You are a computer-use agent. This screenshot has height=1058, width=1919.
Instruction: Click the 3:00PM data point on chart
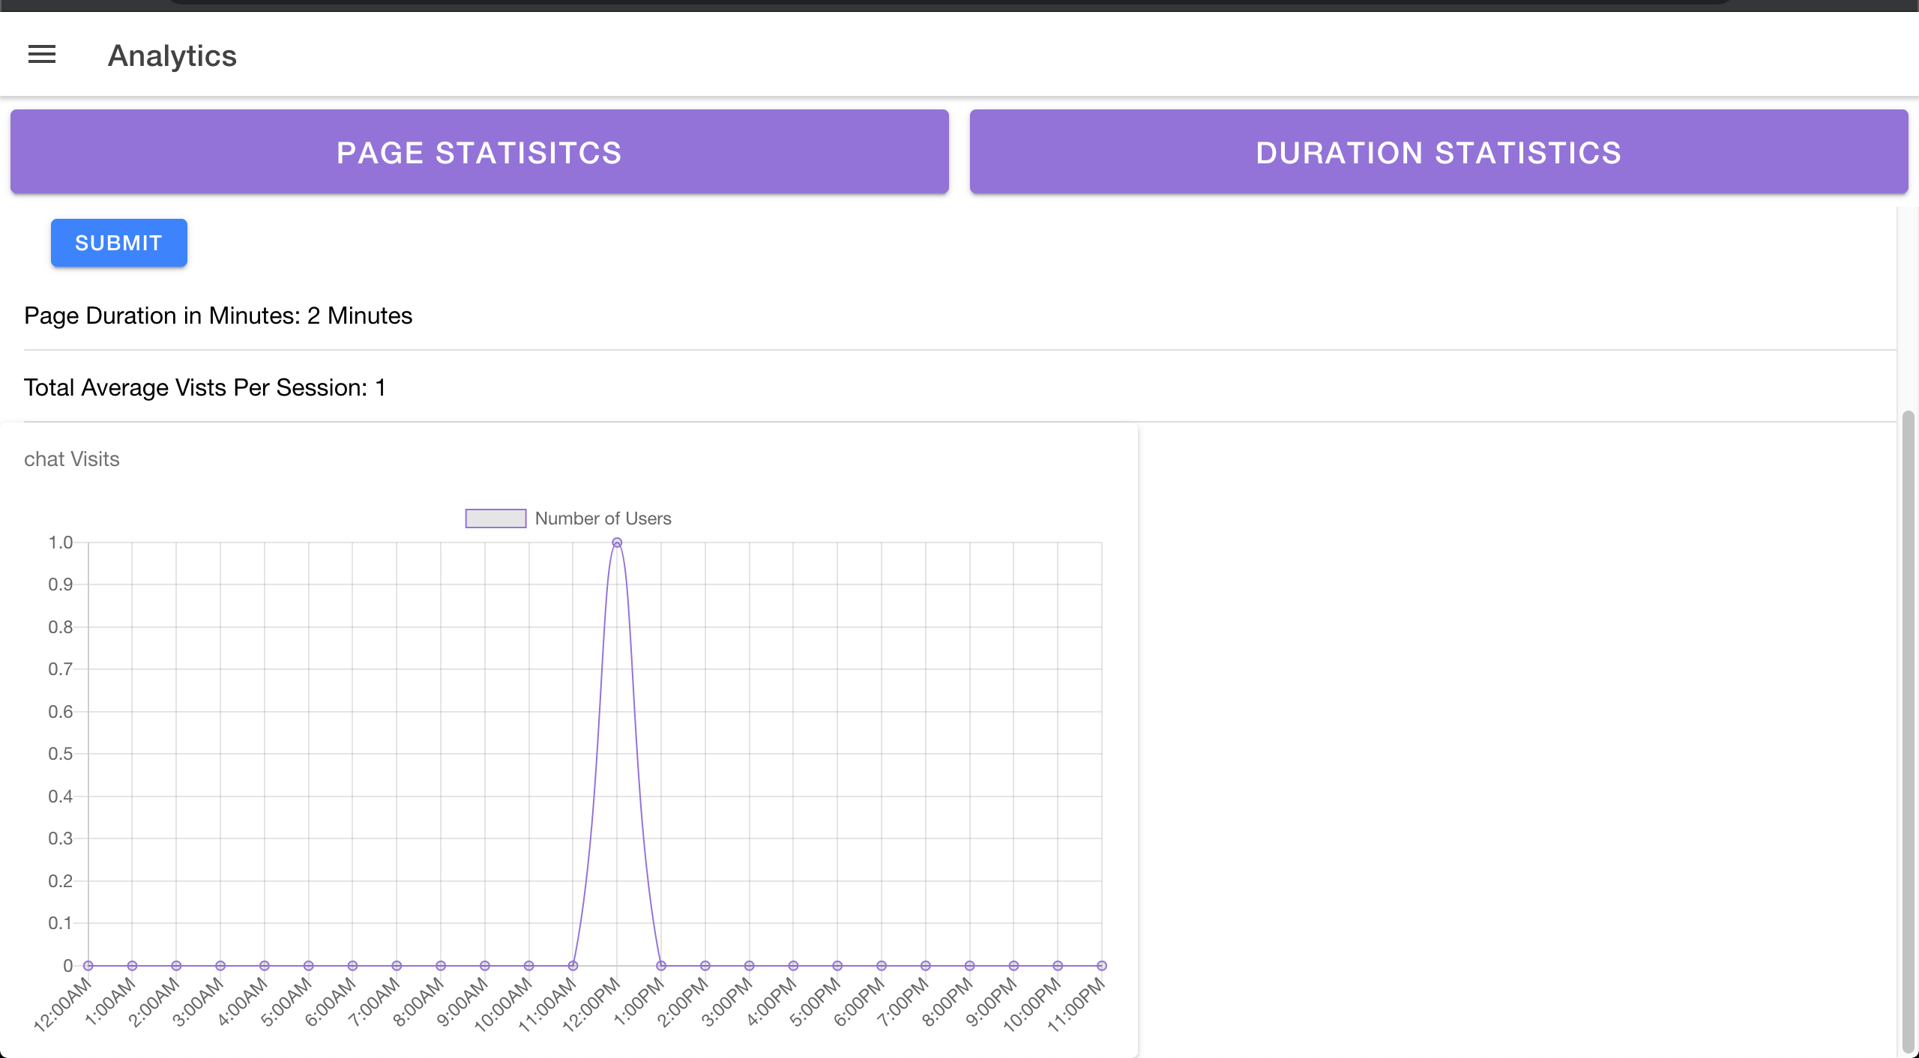749,966
